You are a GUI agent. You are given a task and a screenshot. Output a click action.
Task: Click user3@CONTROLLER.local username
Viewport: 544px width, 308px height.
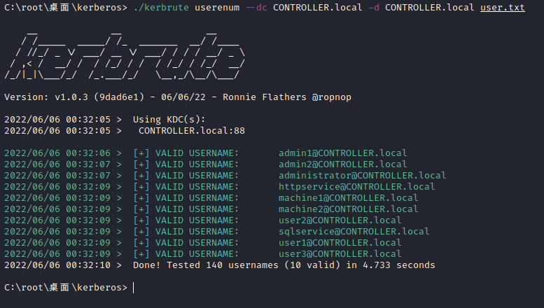point(340,254)
